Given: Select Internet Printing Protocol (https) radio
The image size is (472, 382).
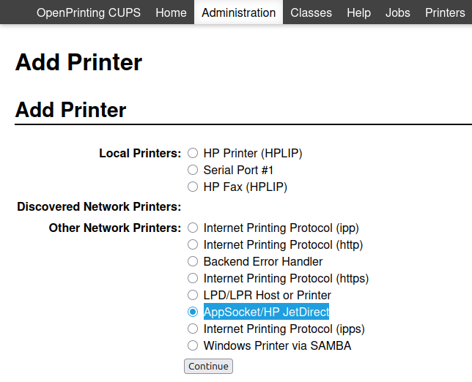Looking at the screenshot, I should (193, 279).
